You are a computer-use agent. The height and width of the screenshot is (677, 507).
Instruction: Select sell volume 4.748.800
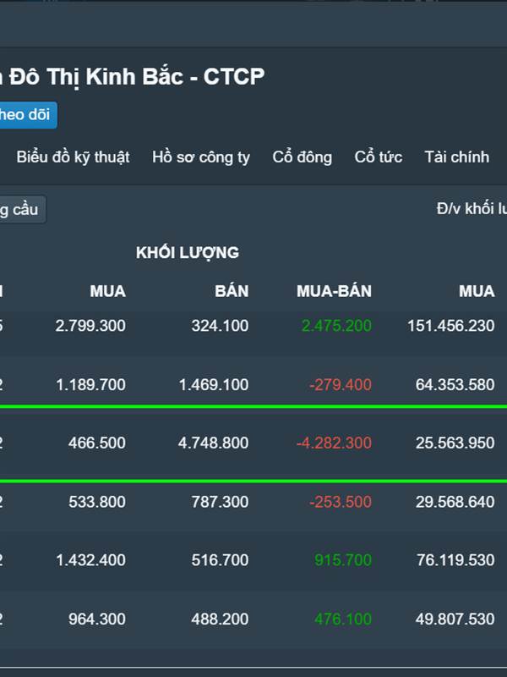coord(214,443)
